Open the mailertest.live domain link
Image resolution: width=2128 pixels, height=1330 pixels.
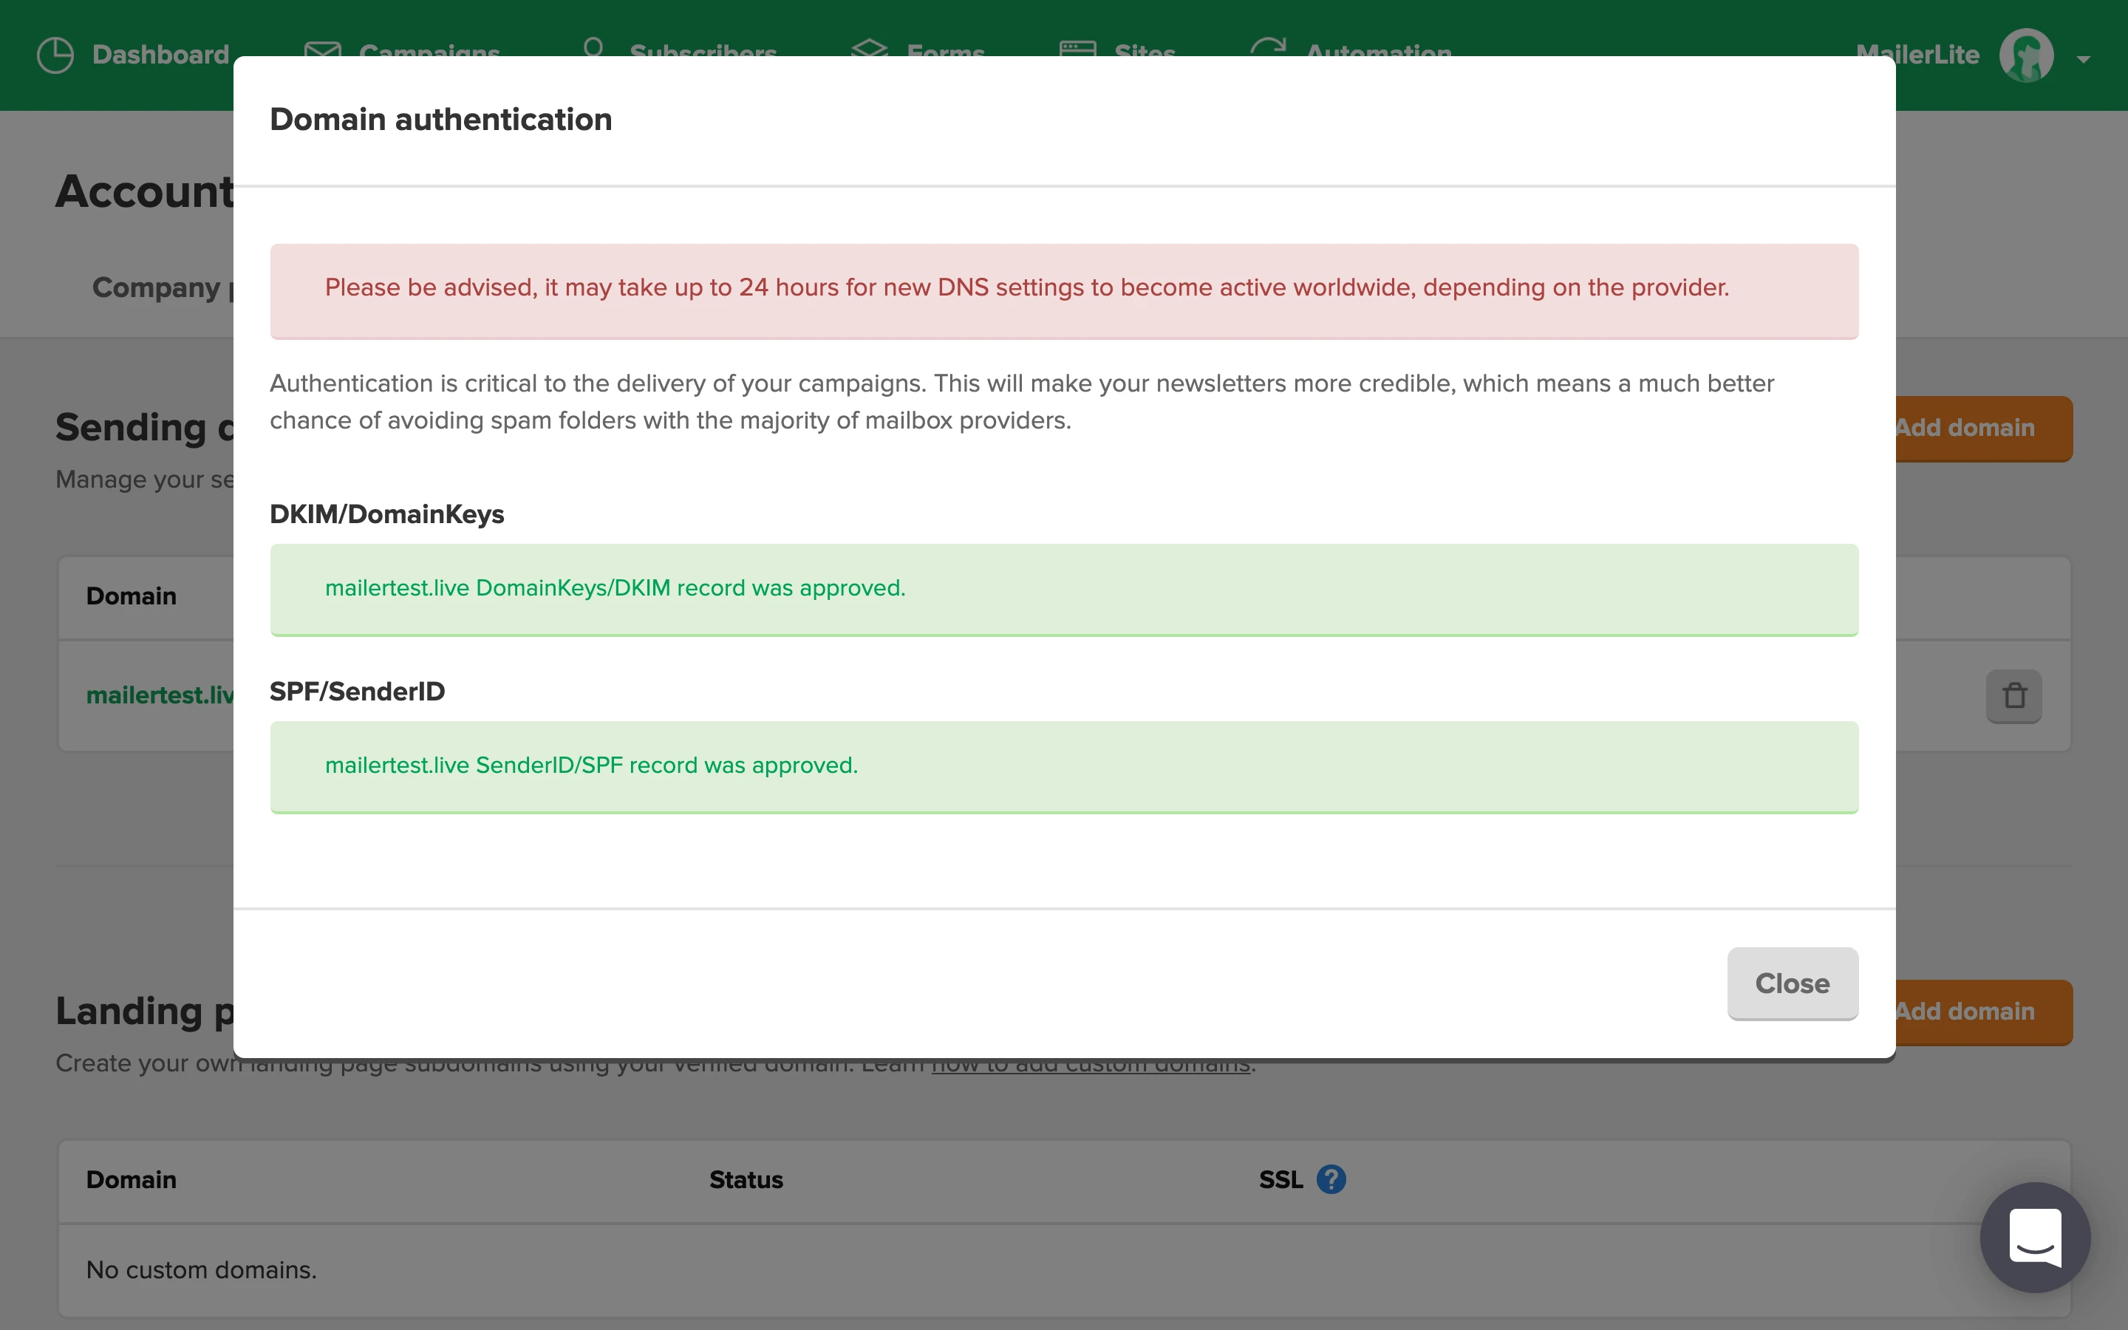[x=158, y=695]
